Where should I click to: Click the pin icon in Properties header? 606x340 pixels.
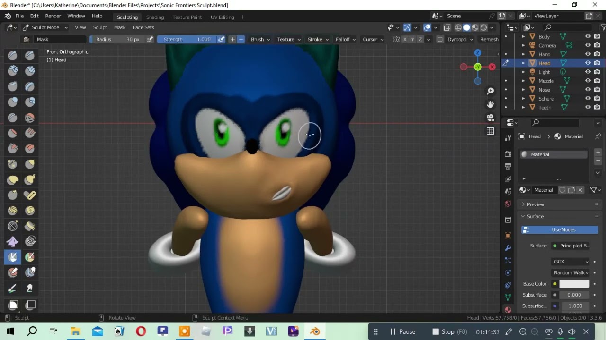click(x=598, y=136)
